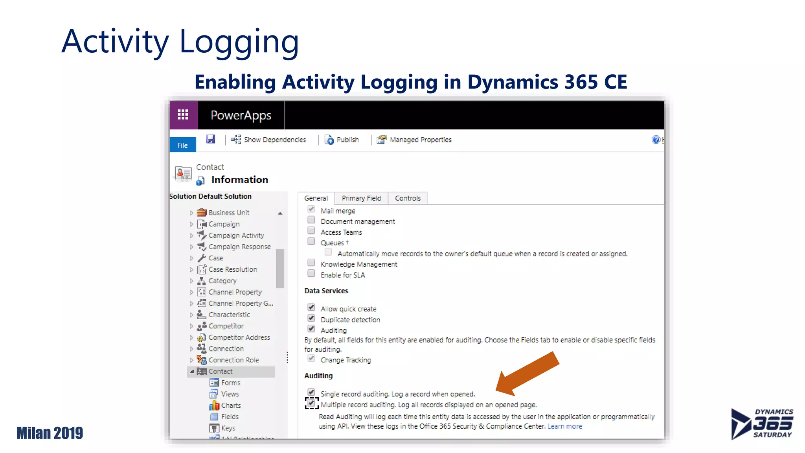
Task: Click the Keys icon under Contact
Action: pos(214,428)
